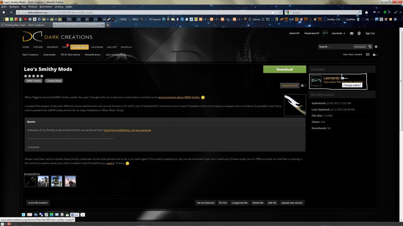Open the cP bookmark in bookmarks toolbar

click(x=281, y=19)
